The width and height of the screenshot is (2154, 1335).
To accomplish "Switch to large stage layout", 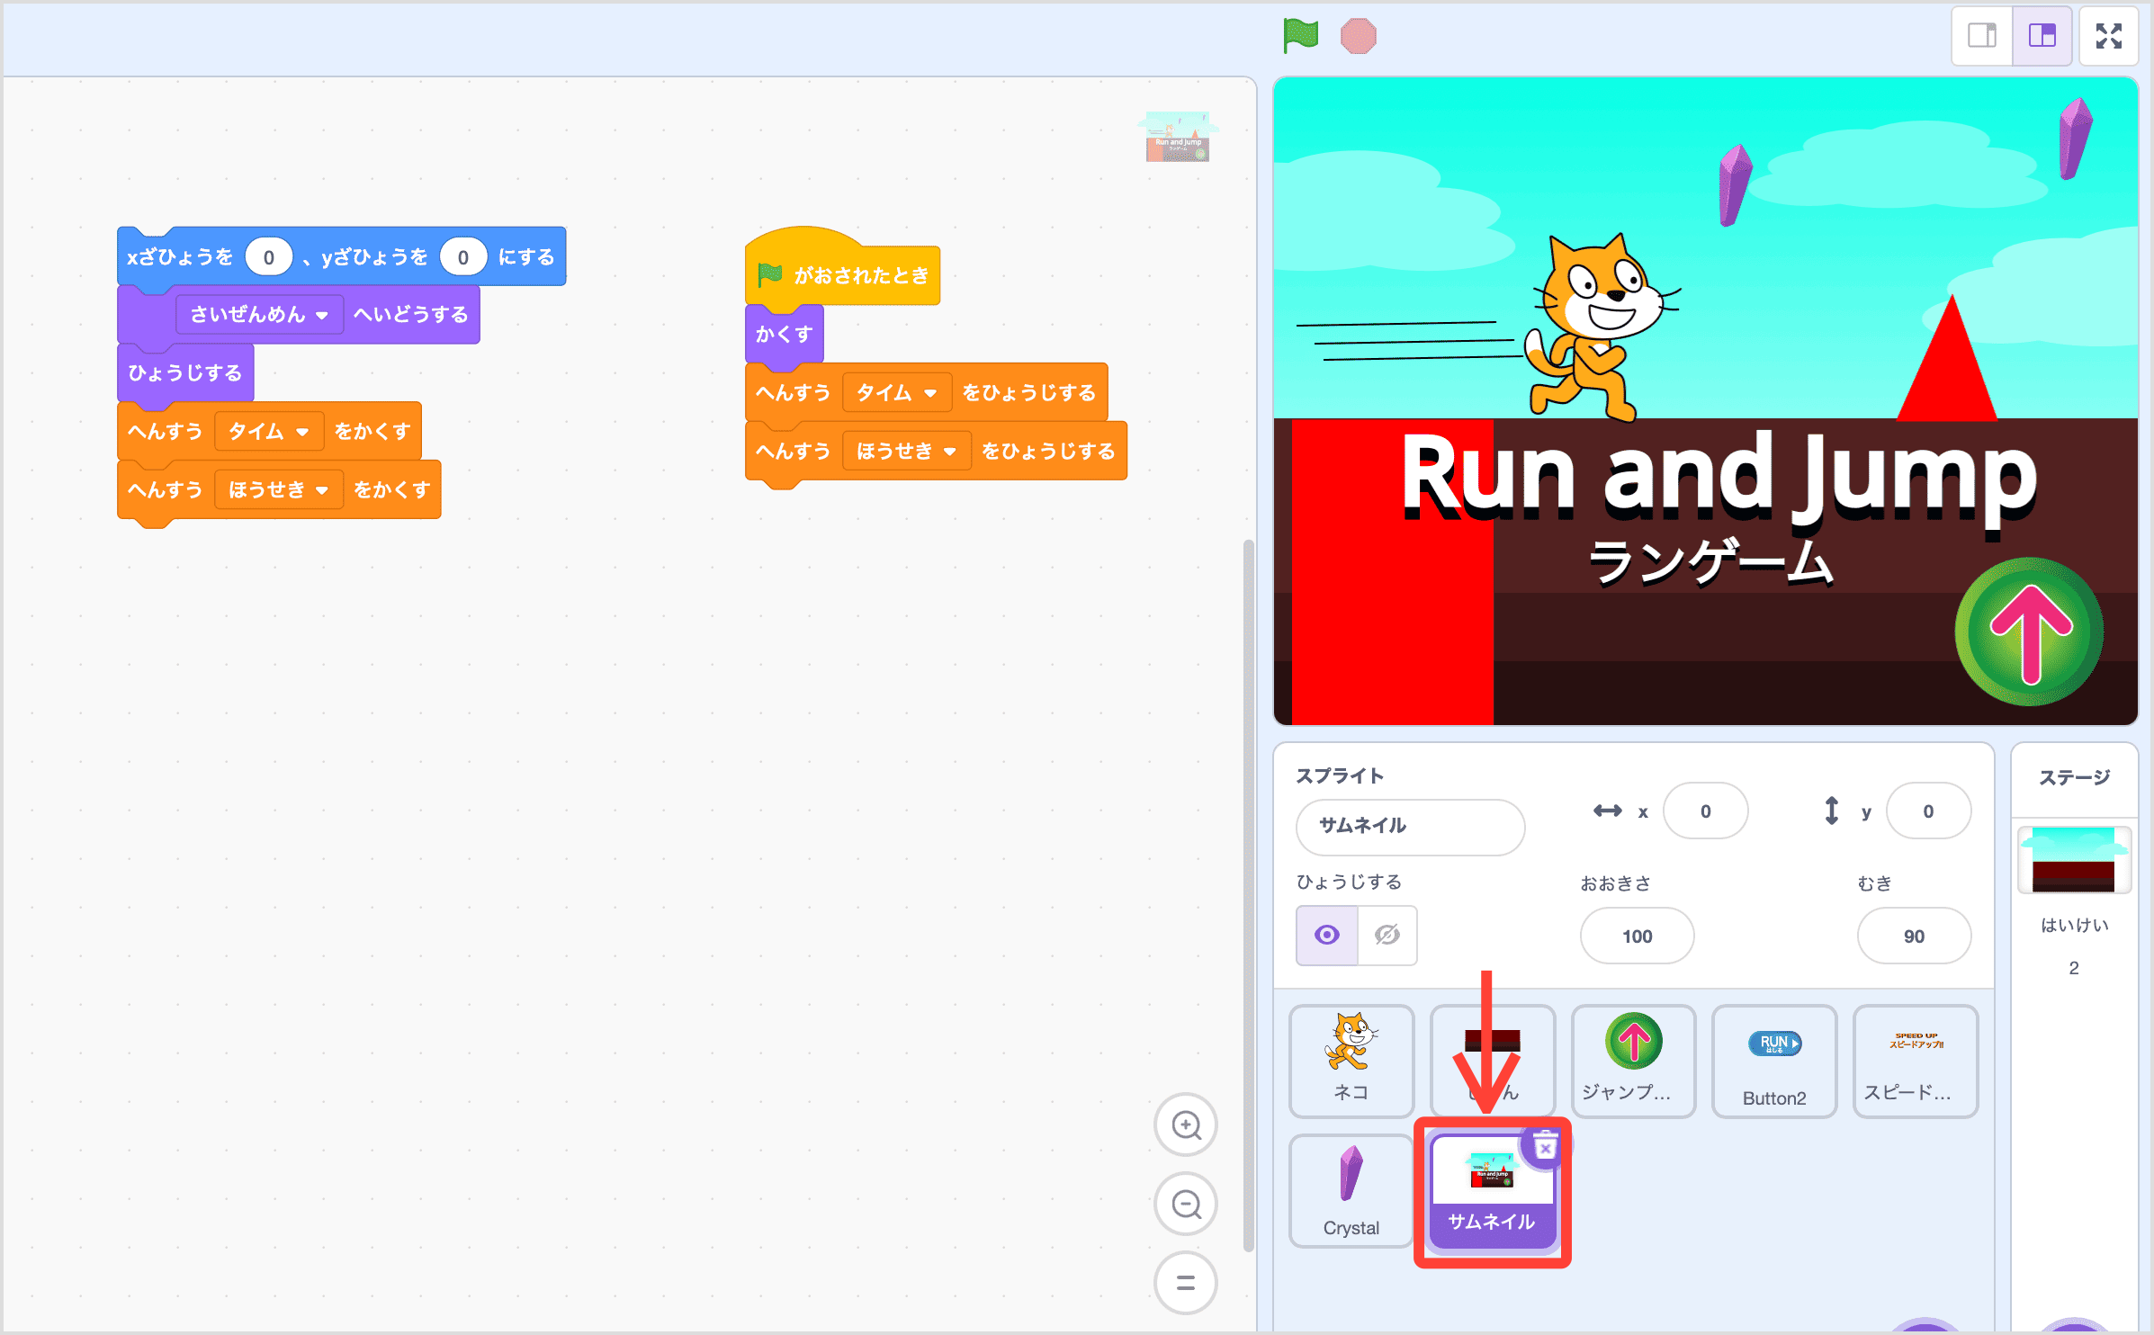I will 2042,36.
